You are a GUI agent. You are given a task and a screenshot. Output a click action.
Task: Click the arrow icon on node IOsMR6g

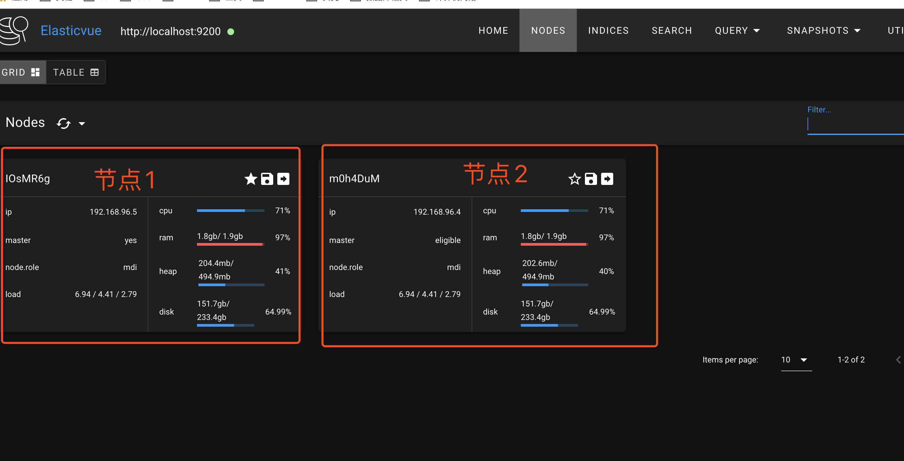[283, 179]
